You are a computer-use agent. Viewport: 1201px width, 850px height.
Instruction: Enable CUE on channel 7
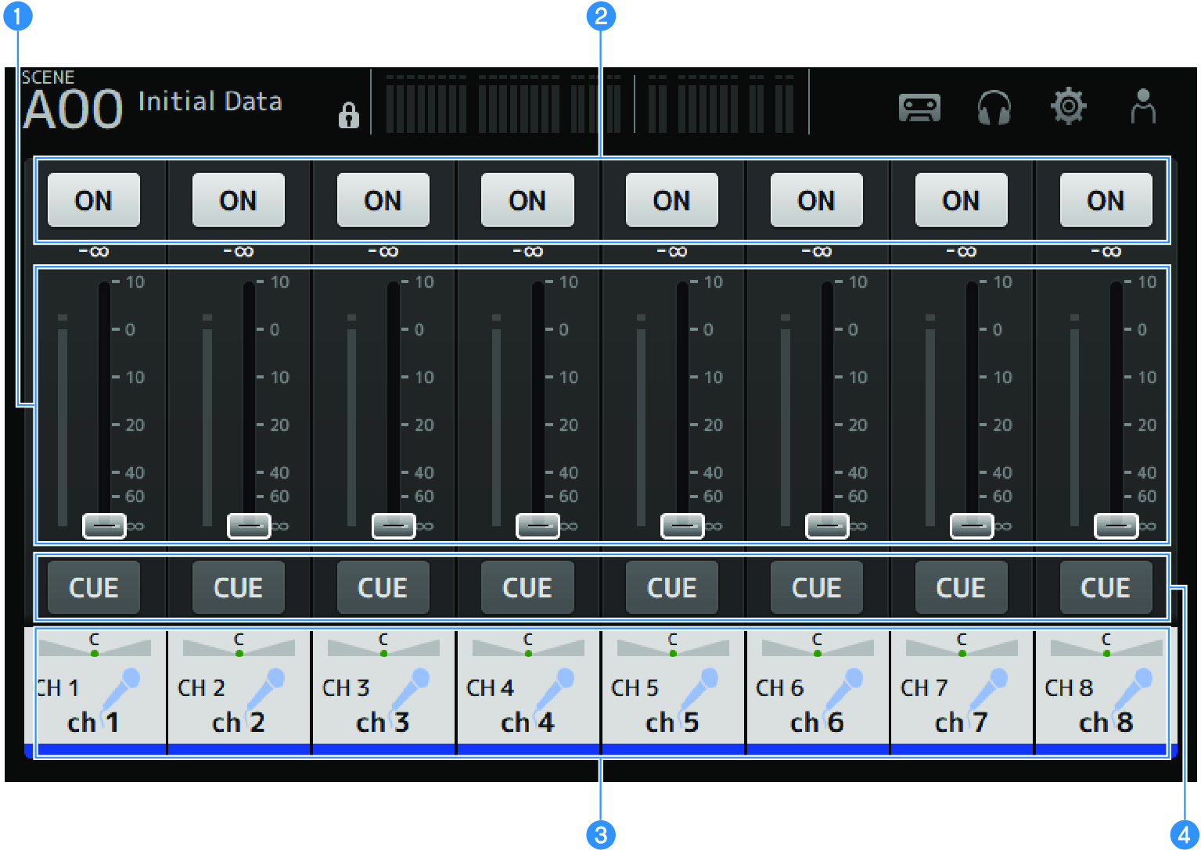[961, 586]
